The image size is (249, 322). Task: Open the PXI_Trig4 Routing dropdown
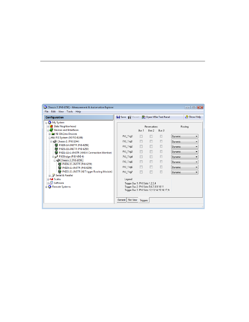click(185, 157)
